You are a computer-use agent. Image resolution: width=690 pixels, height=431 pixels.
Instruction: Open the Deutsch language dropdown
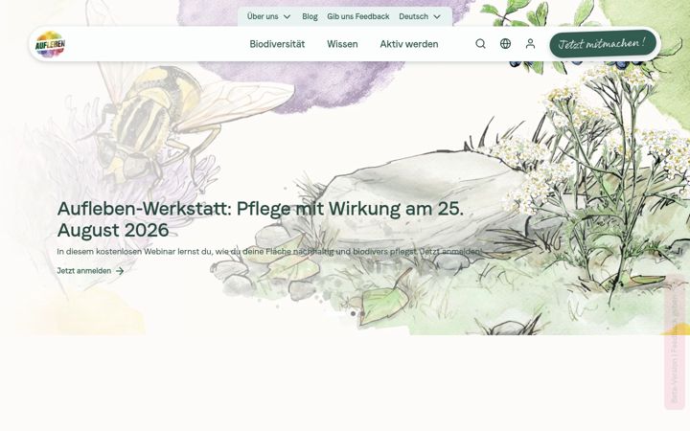[x=420, y=16]
